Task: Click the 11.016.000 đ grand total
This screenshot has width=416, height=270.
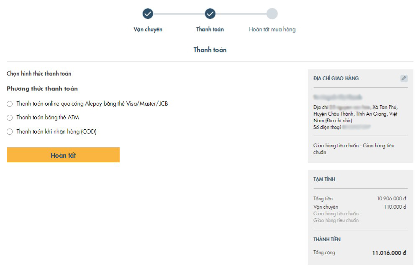Action: click(389, 253)
